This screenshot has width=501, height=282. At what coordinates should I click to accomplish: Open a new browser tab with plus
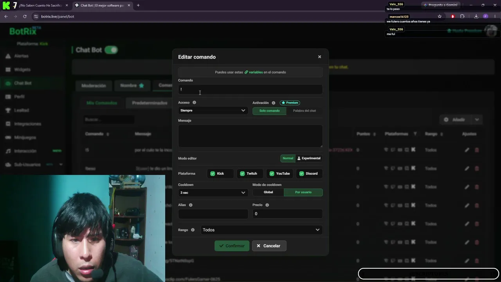tap(138, 5)
